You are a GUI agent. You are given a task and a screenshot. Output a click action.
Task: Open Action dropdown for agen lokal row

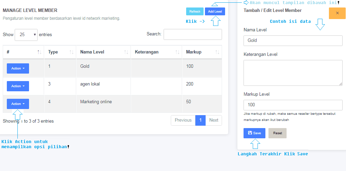18,86
